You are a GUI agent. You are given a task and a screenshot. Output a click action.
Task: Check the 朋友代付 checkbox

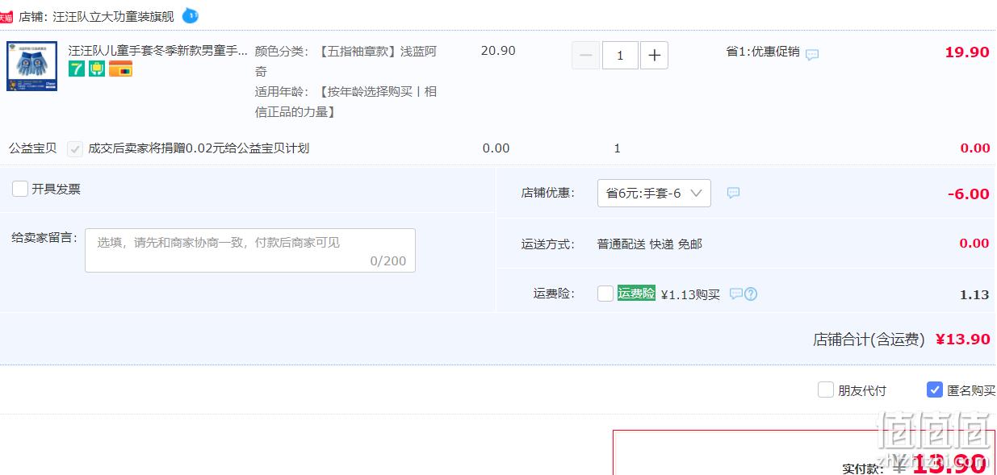(826, 390)
